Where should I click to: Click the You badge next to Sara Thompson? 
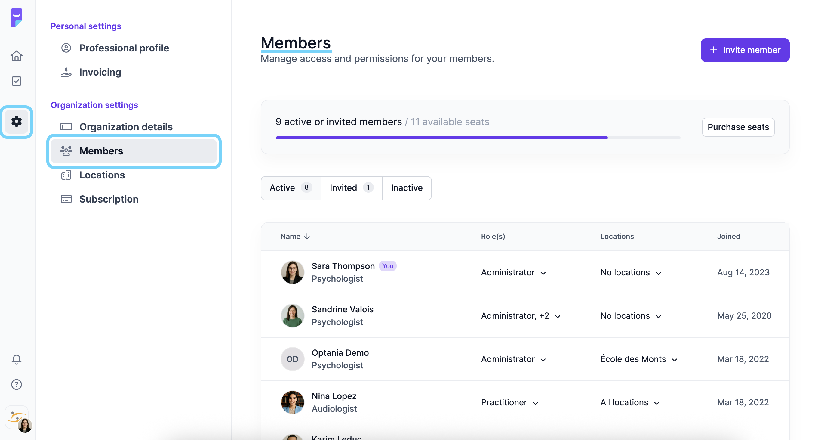tap(388, 266)
